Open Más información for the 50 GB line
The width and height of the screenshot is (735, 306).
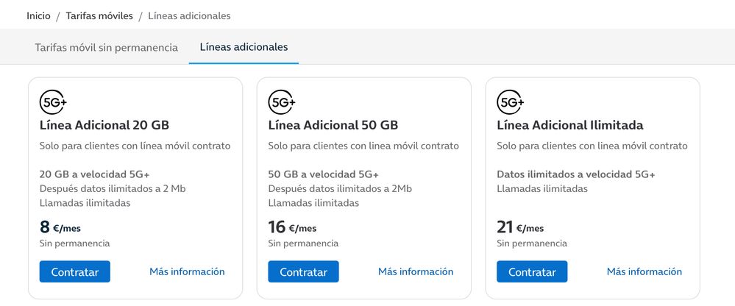[416, 271]
